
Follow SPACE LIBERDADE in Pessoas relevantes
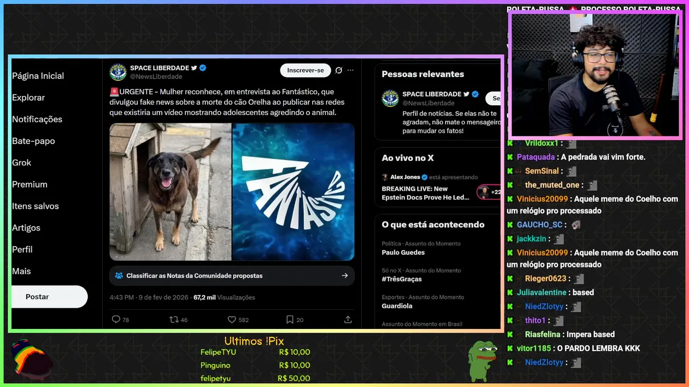pyautogui.click(x=494, y=98)
